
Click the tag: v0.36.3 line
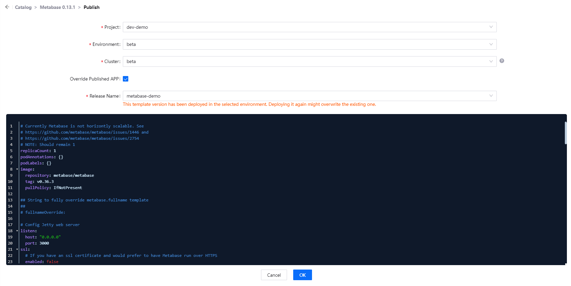39,182
